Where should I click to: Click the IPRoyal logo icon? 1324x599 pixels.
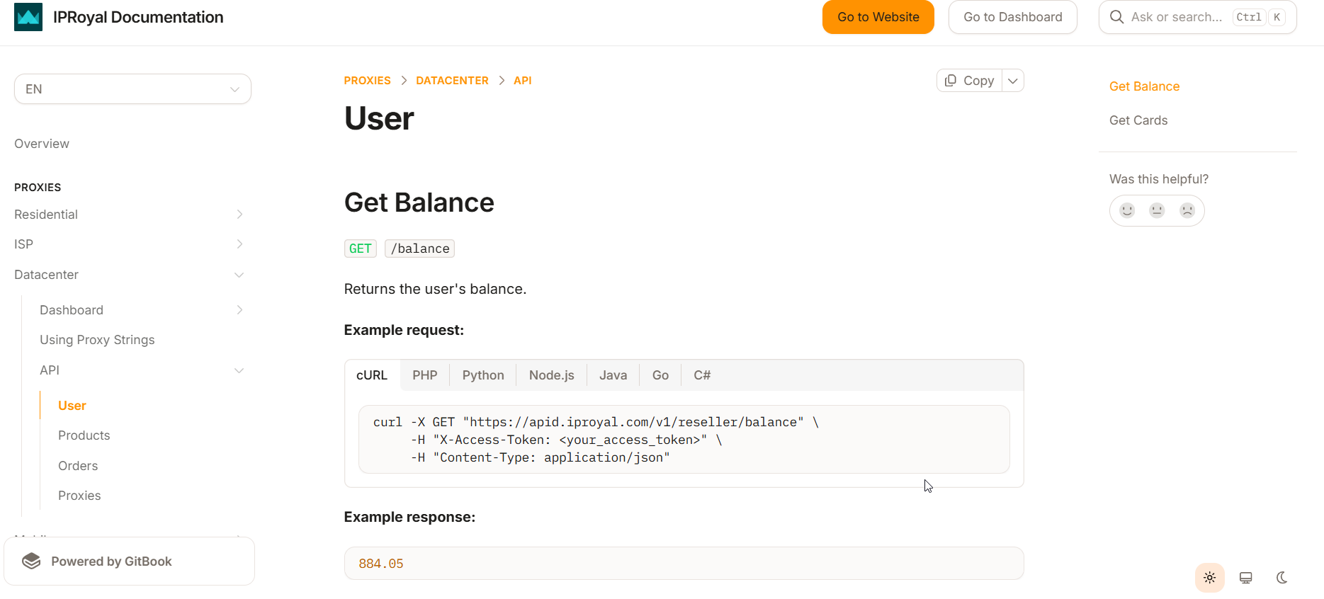(x=28, y=17)
